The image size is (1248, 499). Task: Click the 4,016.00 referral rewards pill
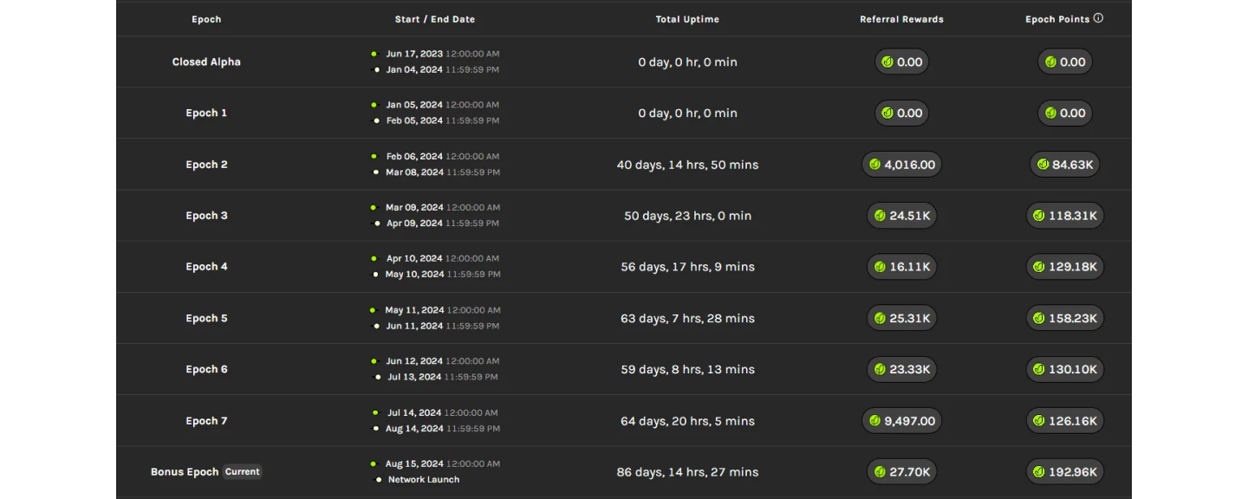pyautogui.click(x=901, y=165)
